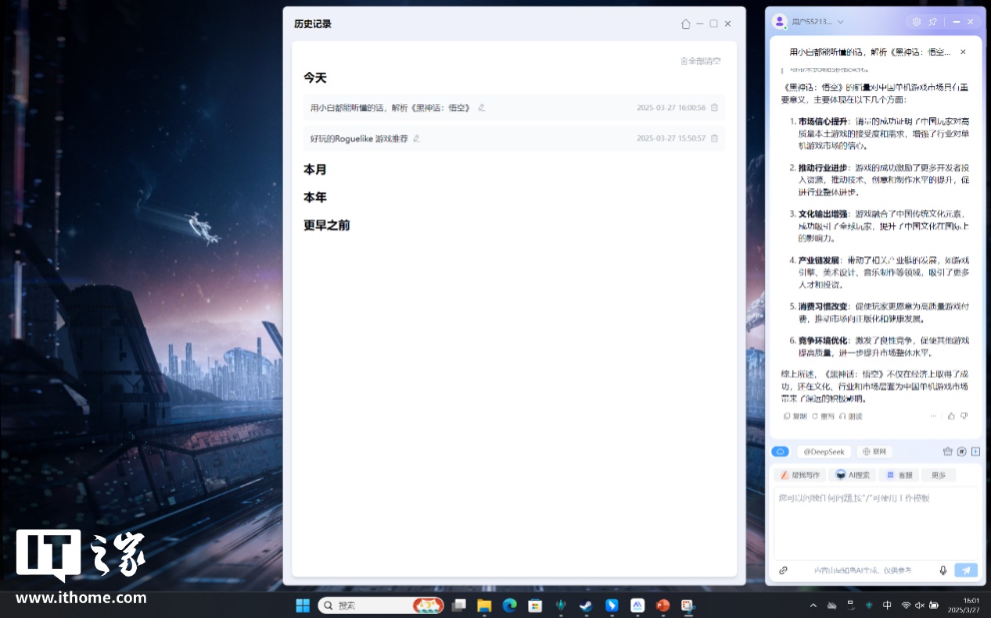This screenshot has height=618, width=991.
Task: Rename the Roguelike game recommendation entry
Action: coord(417,138)
